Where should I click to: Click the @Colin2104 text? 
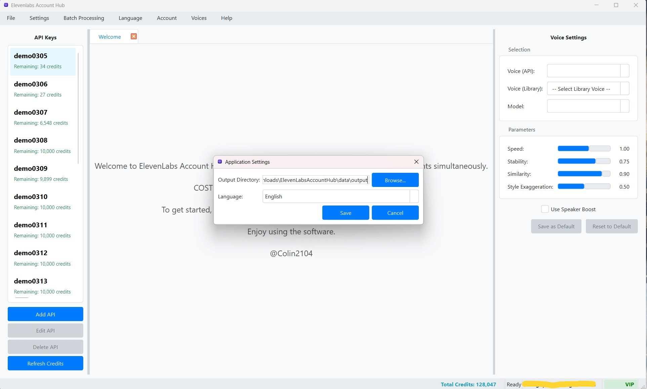point(291,254)
